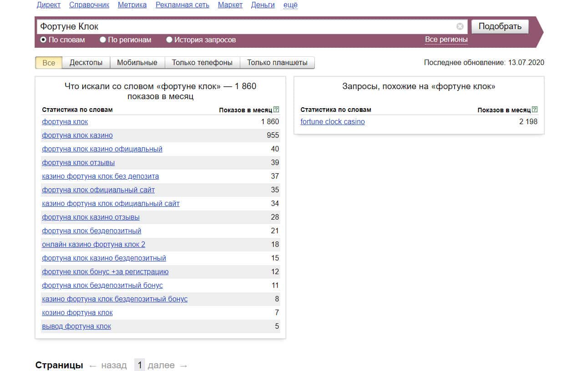
Task: Open 'Метрика' from the top navigation
Action: [132, 5]
